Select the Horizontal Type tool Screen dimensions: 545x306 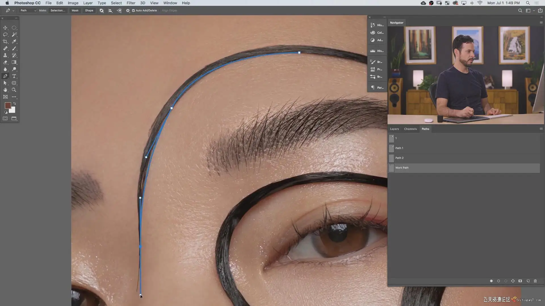click(14, 76)
